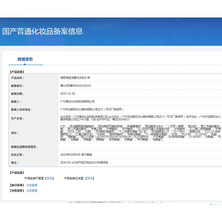Click 点击查看 next to 功效宣称
This screenshot has width=222, height=222.
[31, 191]
